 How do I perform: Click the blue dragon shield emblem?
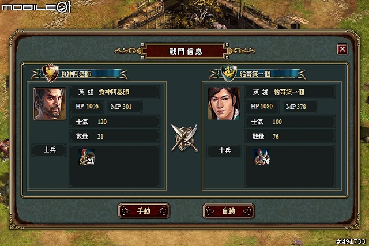click(x=229, y=73)
